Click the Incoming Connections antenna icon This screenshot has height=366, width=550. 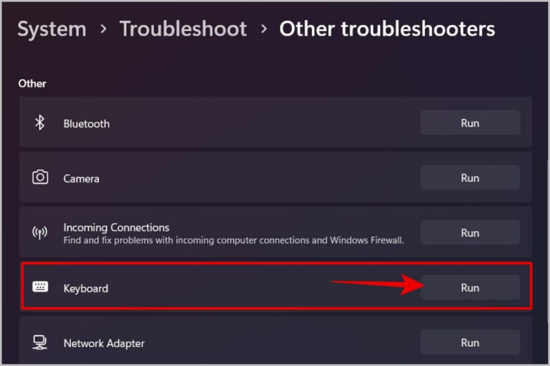[40, 232]
